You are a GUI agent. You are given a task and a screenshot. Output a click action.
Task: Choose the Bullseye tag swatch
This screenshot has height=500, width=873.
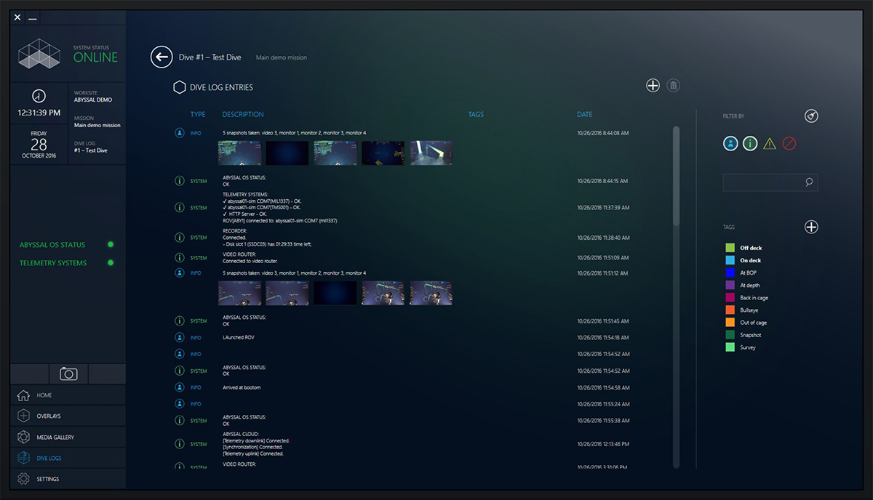730,310
